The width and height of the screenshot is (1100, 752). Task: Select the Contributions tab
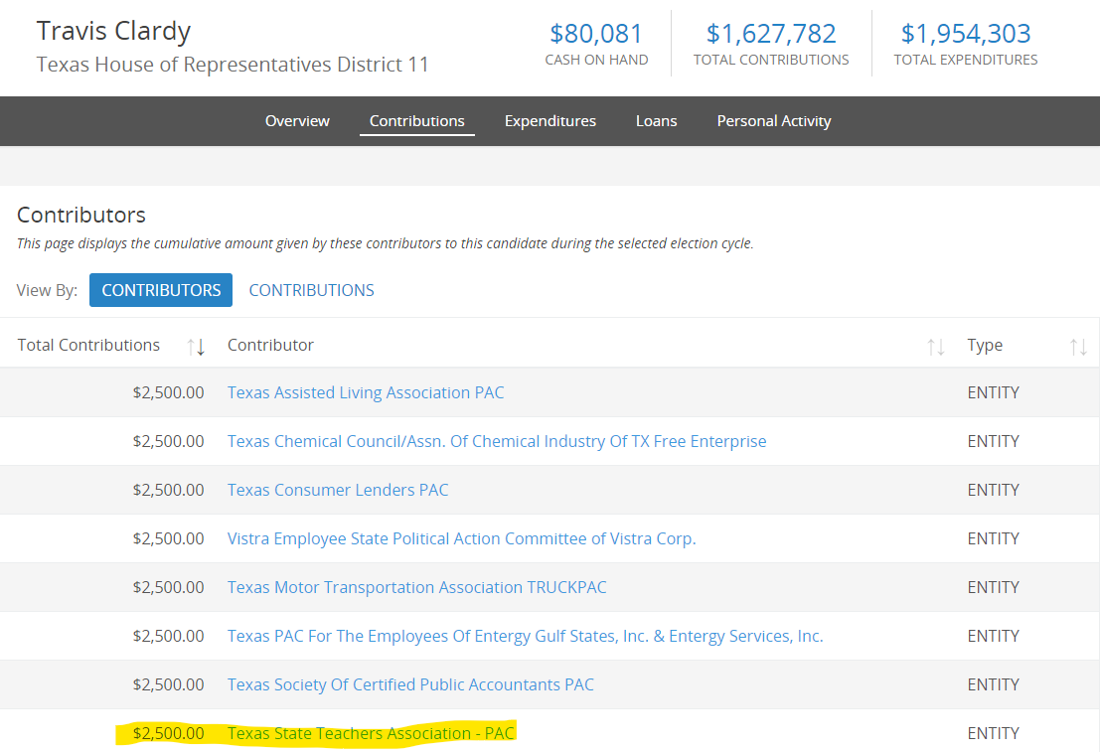(416, 120)
